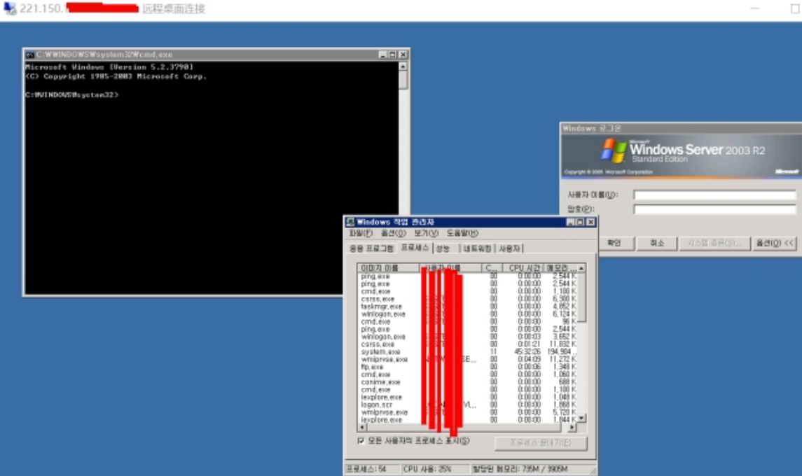Select the system.exe process row
Screen dimensions: 802x476
pyautogui.click(x=467, y=352)
